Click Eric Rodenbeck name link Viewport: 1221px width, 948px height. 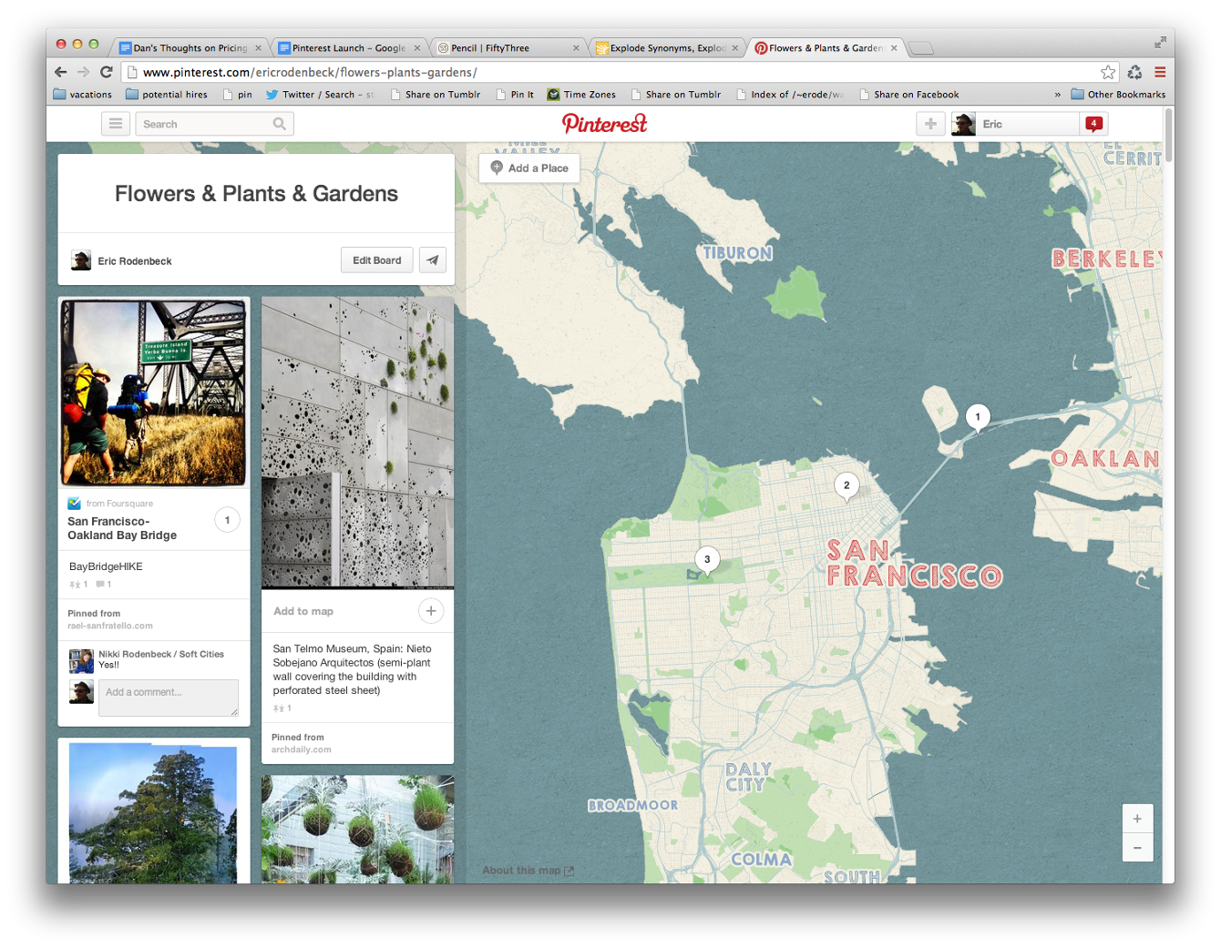(135, 261)
